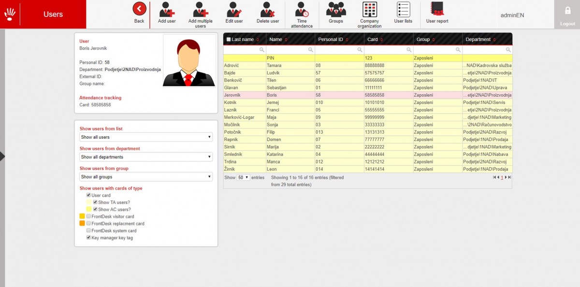Viewport: 580px width, 287px height.
Task: Click the red Back arrow icon
Action: click(x=139, y=8)
